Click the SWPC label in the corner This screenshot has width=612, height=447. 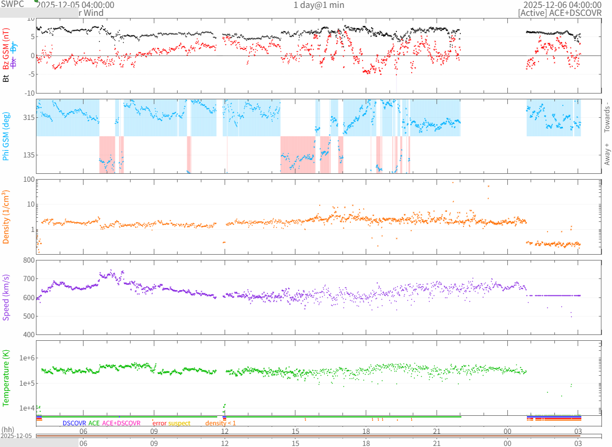tap(13, 4)
